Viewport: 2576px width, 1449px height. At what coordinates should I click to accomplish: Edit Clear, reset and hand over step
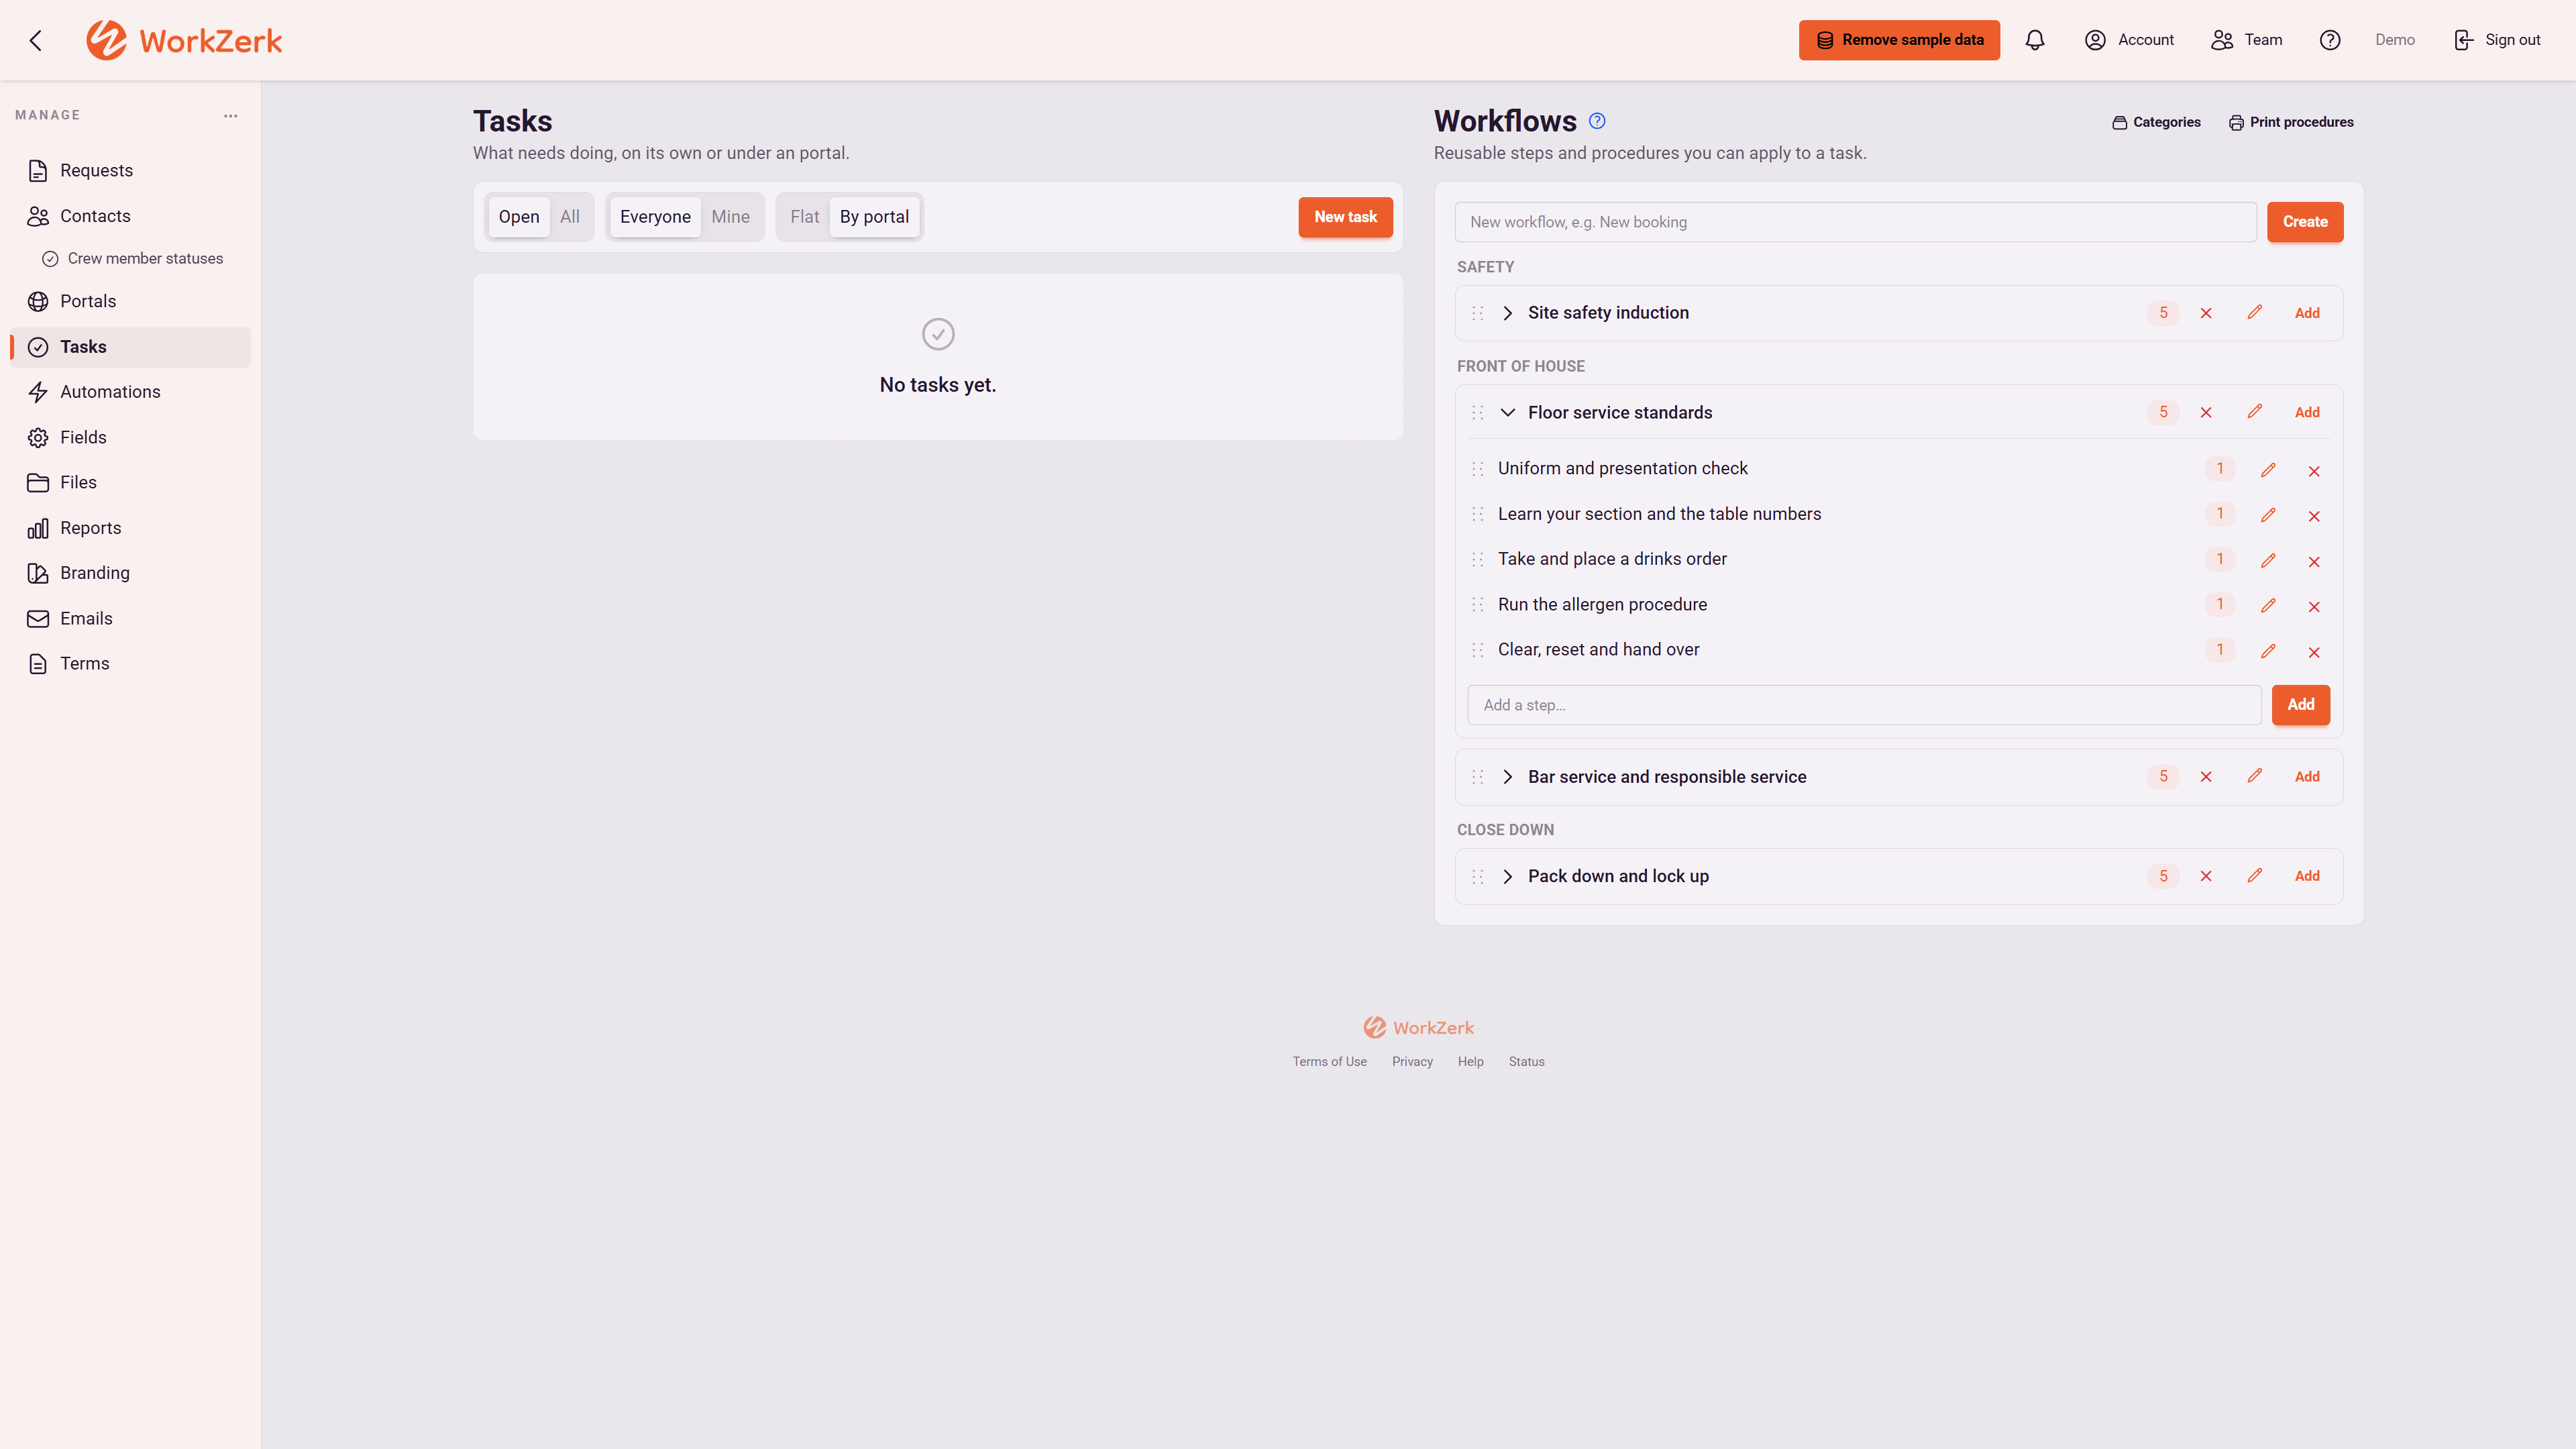[x=2268, y=651]
